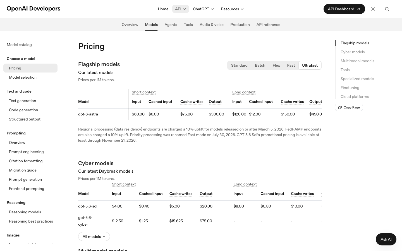This screenshot has height=251, width=402.
Task: Toggle the light/dark theme sun icon
Action: click(x=373, y=9)
